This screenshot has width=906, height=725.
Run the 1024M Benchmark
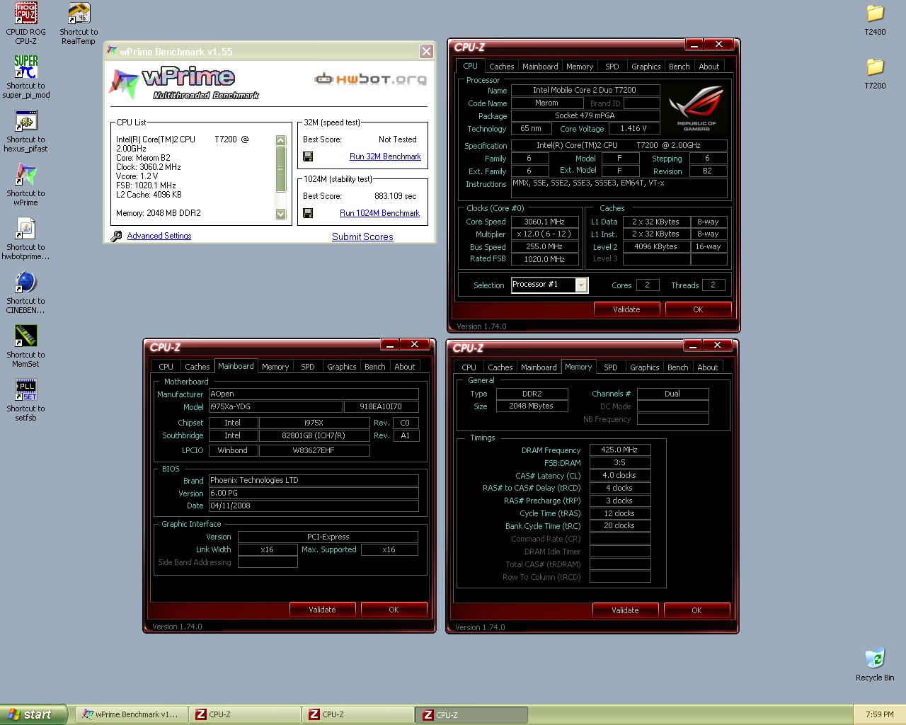pyautogui.click(x=379, y=213)
